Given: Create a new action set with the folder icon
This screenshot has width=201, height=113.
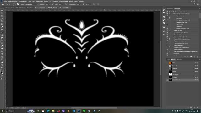Looking at the screenshot, I should 191,57.
